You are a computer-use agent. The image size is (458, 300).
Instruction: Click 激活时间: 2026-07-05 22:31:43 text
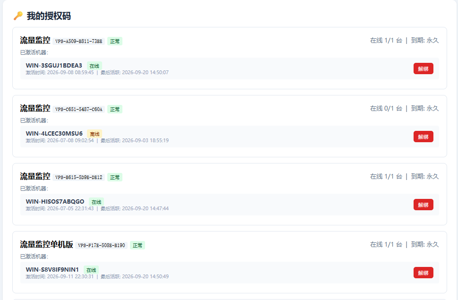click(60, 208)
